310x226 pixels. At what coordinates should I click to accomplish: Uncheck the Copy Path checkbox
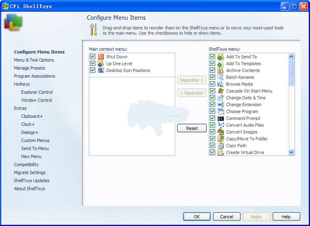click(x=212, y=145)
